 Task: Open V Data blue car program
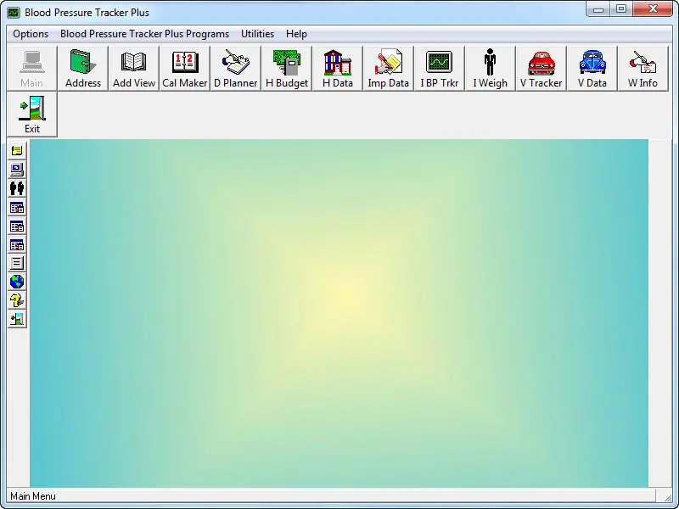point(592,69)
